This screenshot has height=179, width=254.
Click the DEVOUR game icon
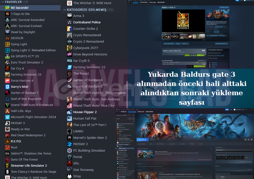point(7,38)
